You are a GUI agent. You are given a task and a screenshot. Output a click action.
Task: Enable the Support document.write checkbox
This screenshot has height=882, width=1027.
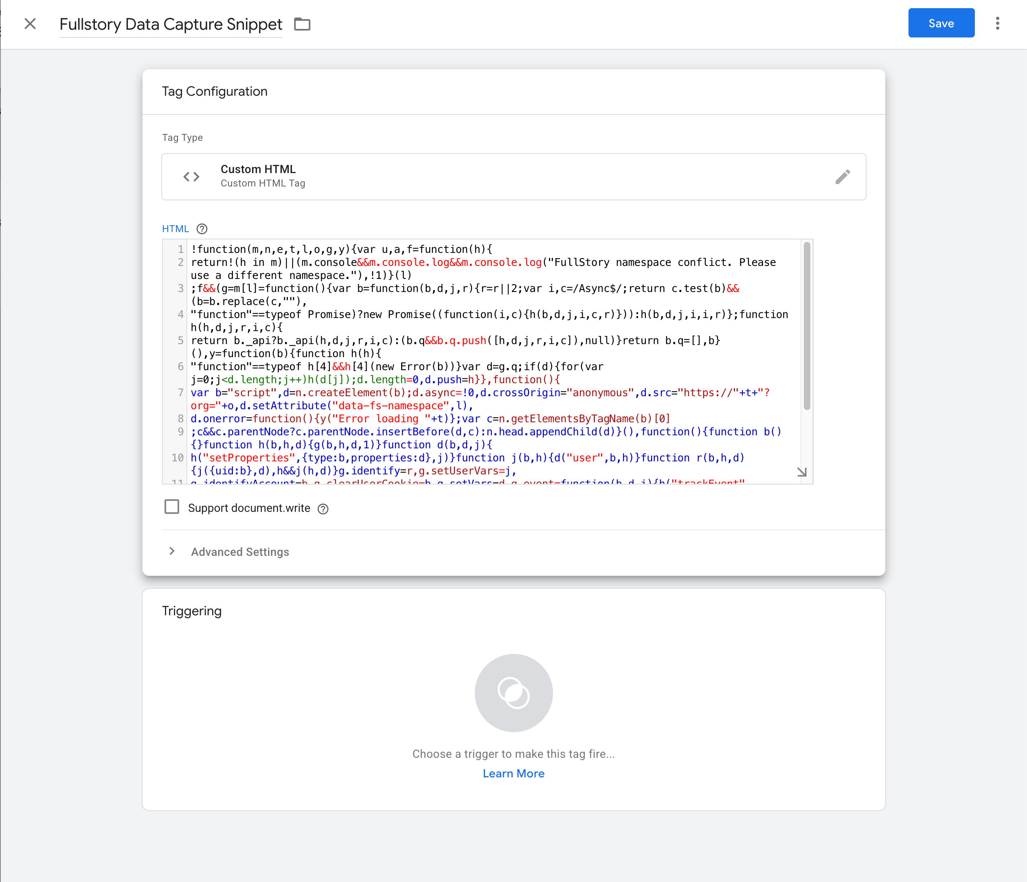(172, 507)
